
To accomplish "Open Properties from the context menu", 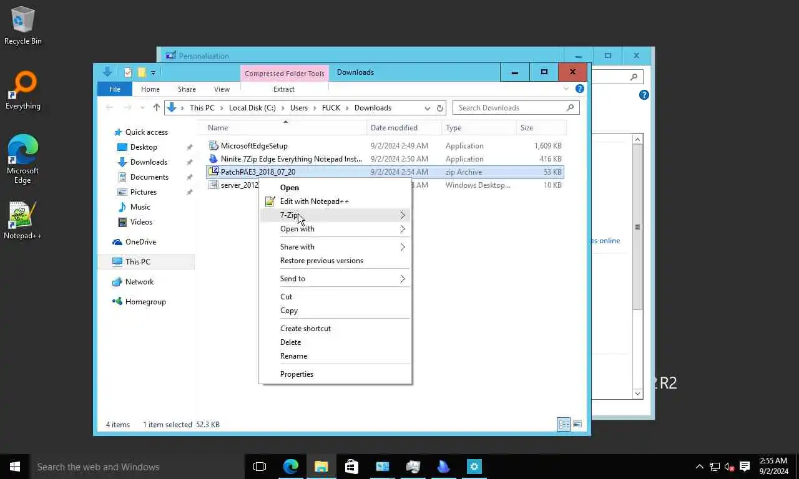I will 335,374.
